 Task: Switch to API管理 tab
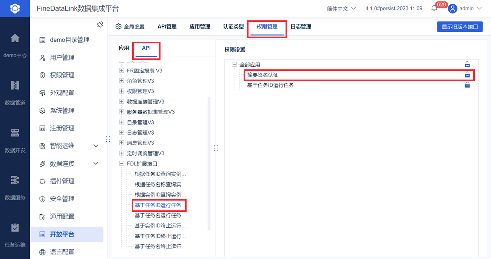click(x=167, y=27)
